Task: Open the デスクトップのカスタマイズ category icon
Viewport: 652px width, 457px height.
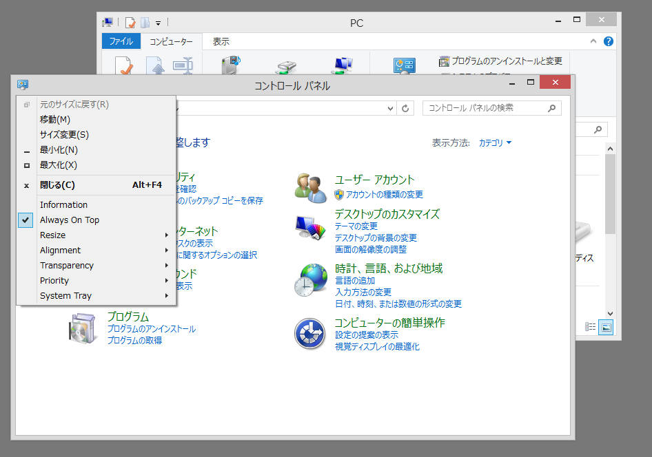Action: (x=310, y=224)
